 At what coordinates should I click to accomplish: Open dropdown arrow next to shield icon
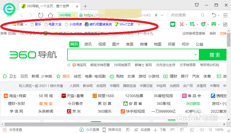pyautogui.click(x=208, y=24)
